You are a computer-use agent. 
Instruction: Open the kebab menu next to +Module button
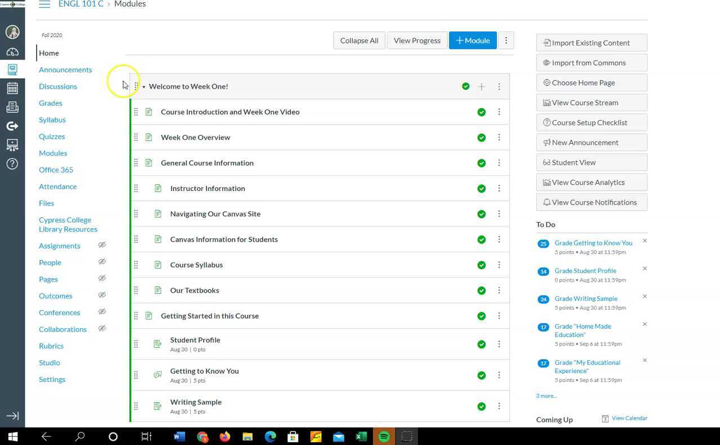point(506,40)
